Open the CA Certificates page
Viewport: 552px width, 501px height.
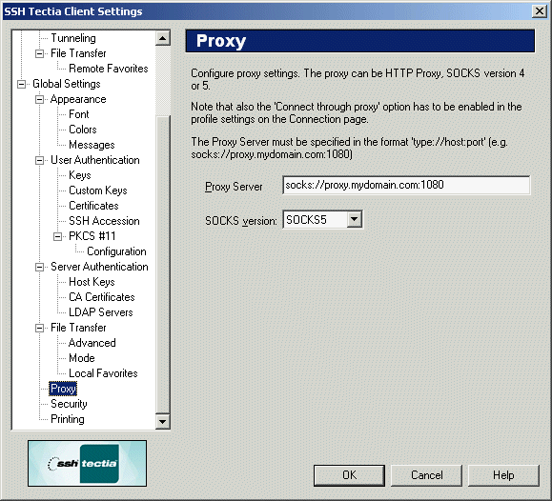pyautogui.click(x=102, y=297)
